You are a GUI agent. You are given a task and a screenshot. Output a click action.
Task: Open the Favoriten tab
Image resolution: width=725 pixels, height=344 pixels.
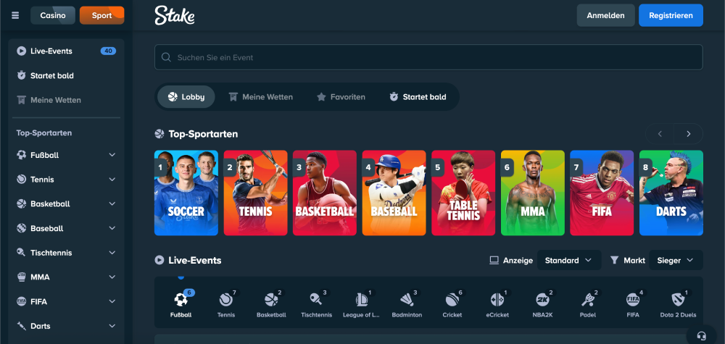[x=341, y=96]
